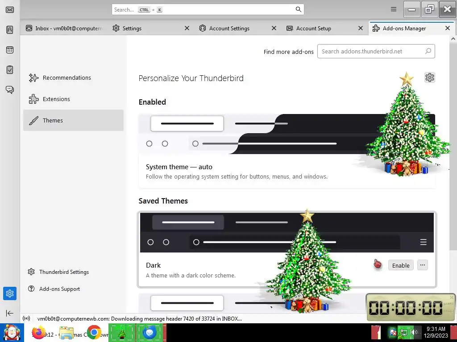The image size is (457, 342).
Task: Enable the Dark theme
Action: (401, 265)
